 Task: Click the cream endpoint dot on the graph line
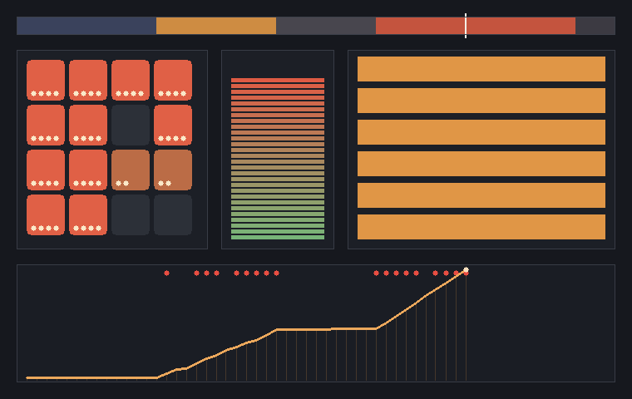466,269
